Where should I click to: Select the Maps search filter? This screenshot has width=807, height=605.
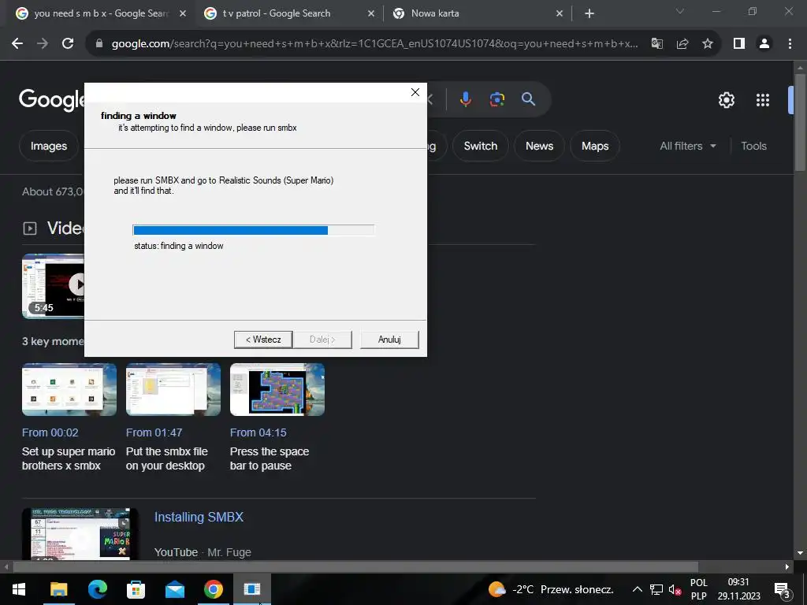(595, 146)
